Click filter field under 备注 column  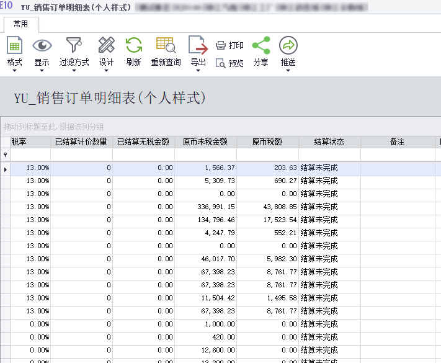click(x=398, y=155)
